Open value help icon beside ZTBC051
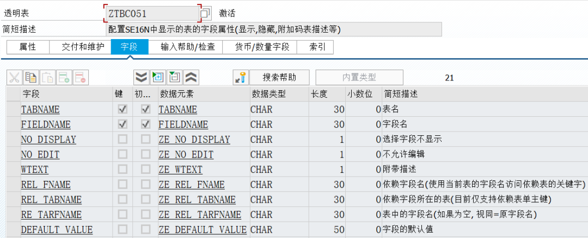This screenshot has width=588, height=238. pyautogui.click(x=206, y=14)
